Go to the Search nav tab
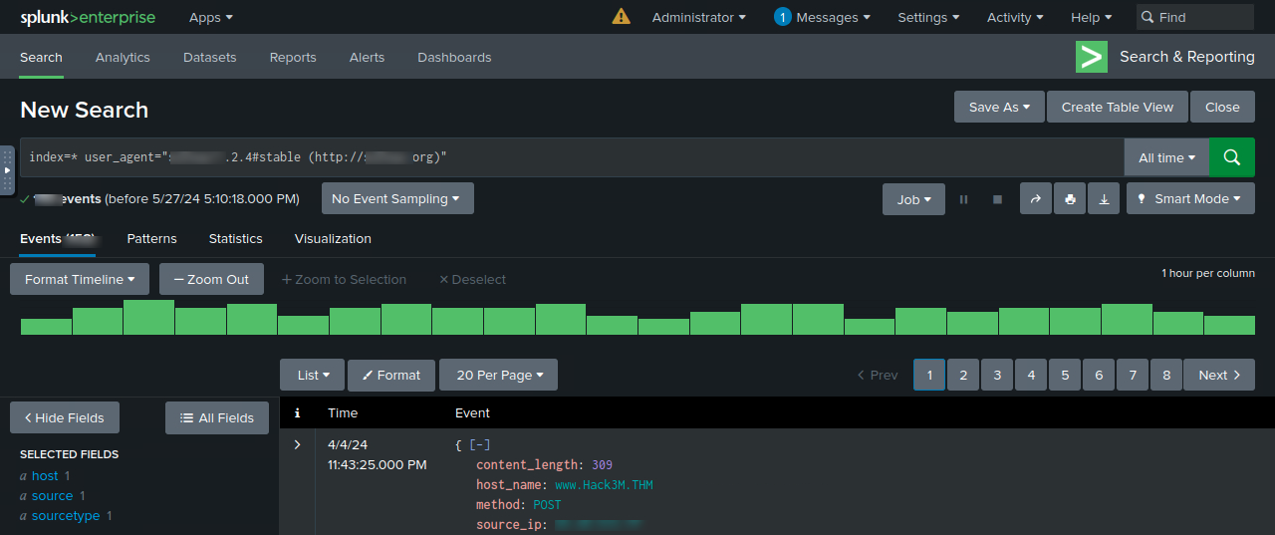 (41, 57)
